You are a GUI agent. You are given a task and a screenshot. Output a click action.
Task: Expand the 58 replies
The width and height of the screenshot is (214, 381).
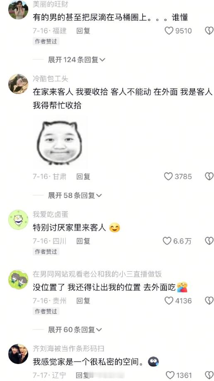75,195
